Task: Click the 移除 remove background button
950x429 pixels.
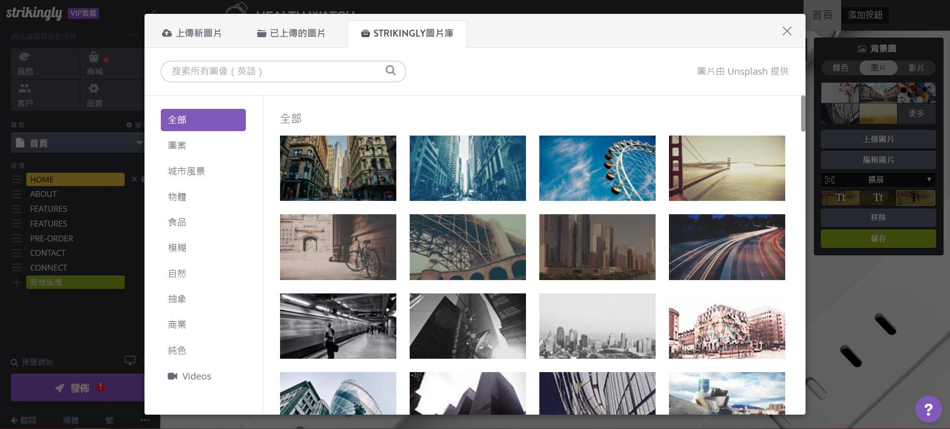Action: click(878, 217)
